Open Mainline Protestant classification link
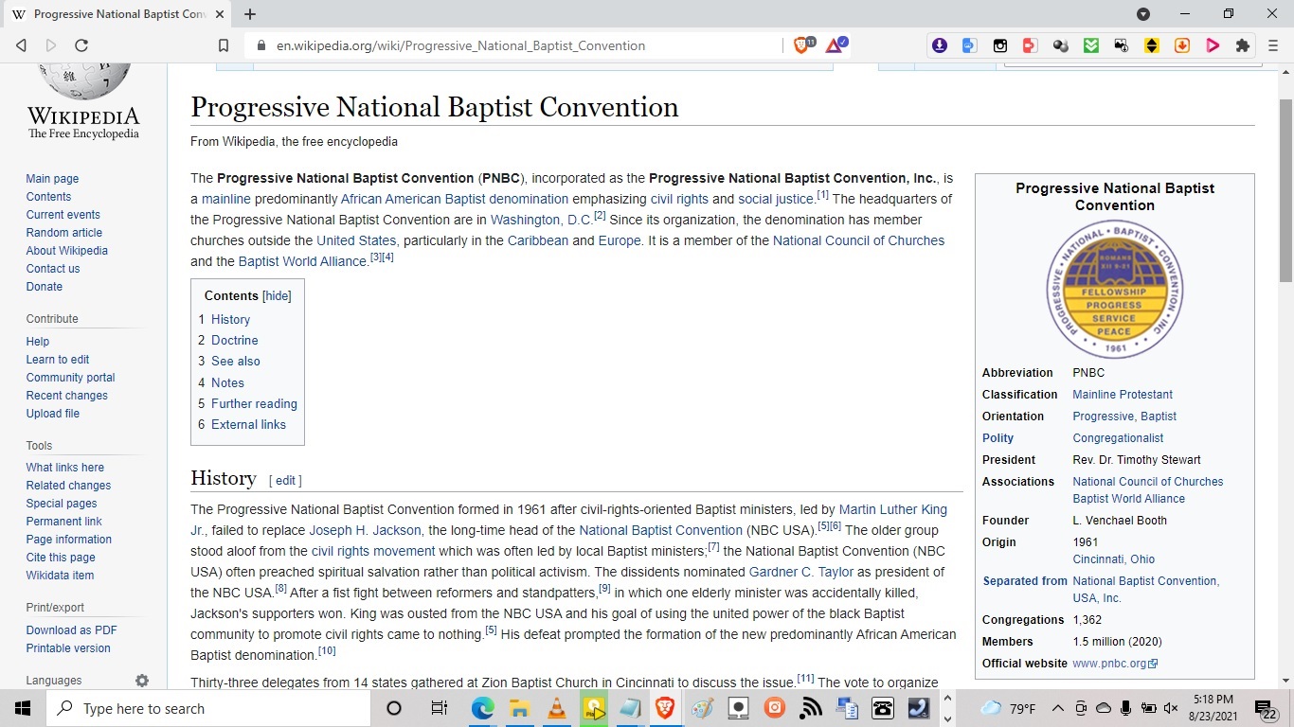The width and height of the screenshot is (1294, 727). click(x=1123, y=395)
